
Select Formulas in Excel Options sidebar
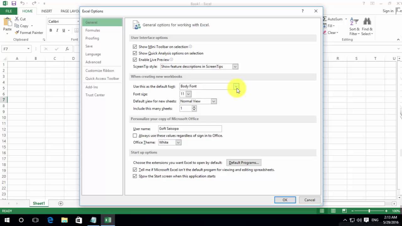(102, 30)
